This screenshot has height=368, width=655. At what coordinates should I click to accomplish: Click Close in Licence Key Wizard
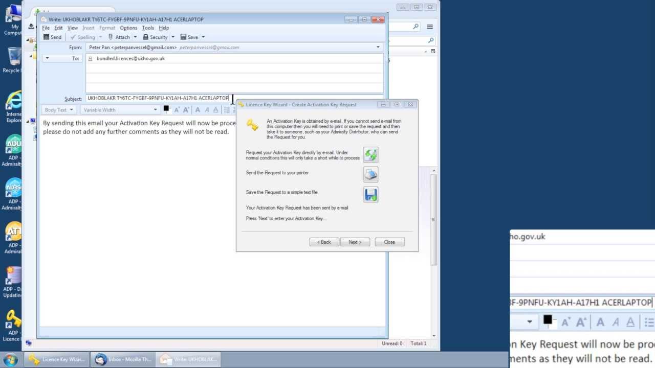[x=389, y=242]
